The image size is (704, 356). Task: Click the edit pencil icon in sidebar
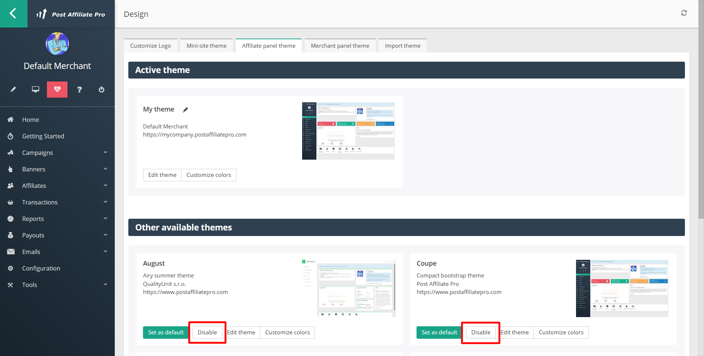[x=13, y=90]
